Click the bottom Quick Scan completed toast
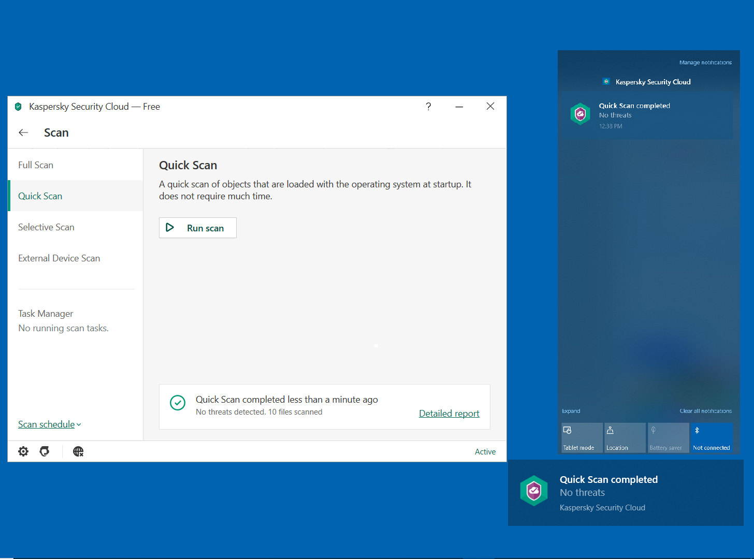The height and width of the screenshot is (559, 754). pyautogui.click(x=626, y=493)
